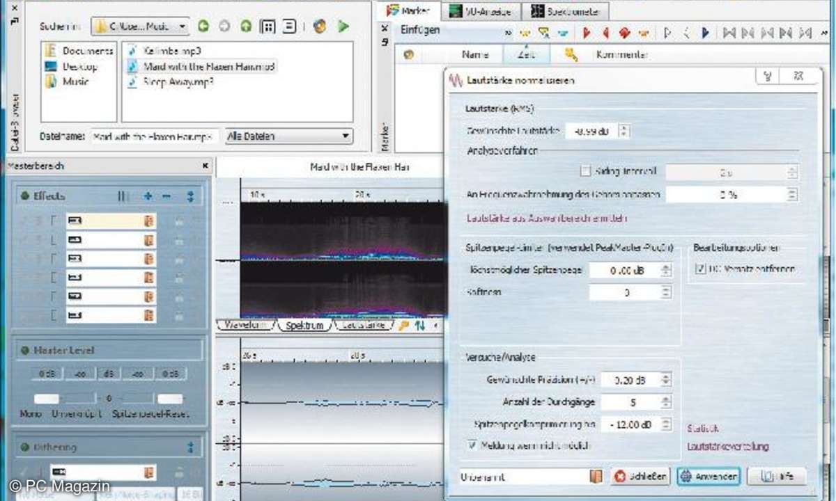The image size is (836, 501).
Task: Switch to the Spektrum view tab
Action: [x=304, y=325]
